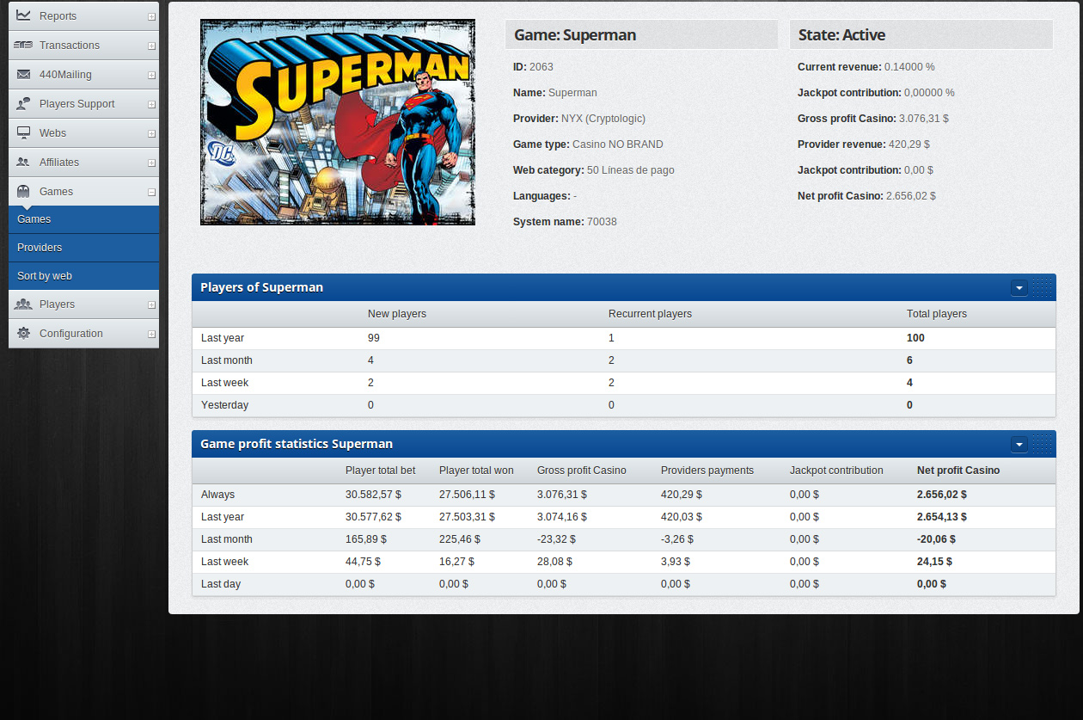Expand the Reports menu section
The width and height of the screenshot is (1083, 720).
[151, 16]
